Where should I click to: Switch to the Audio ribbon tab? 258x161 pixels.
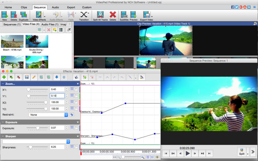(55, 7)
